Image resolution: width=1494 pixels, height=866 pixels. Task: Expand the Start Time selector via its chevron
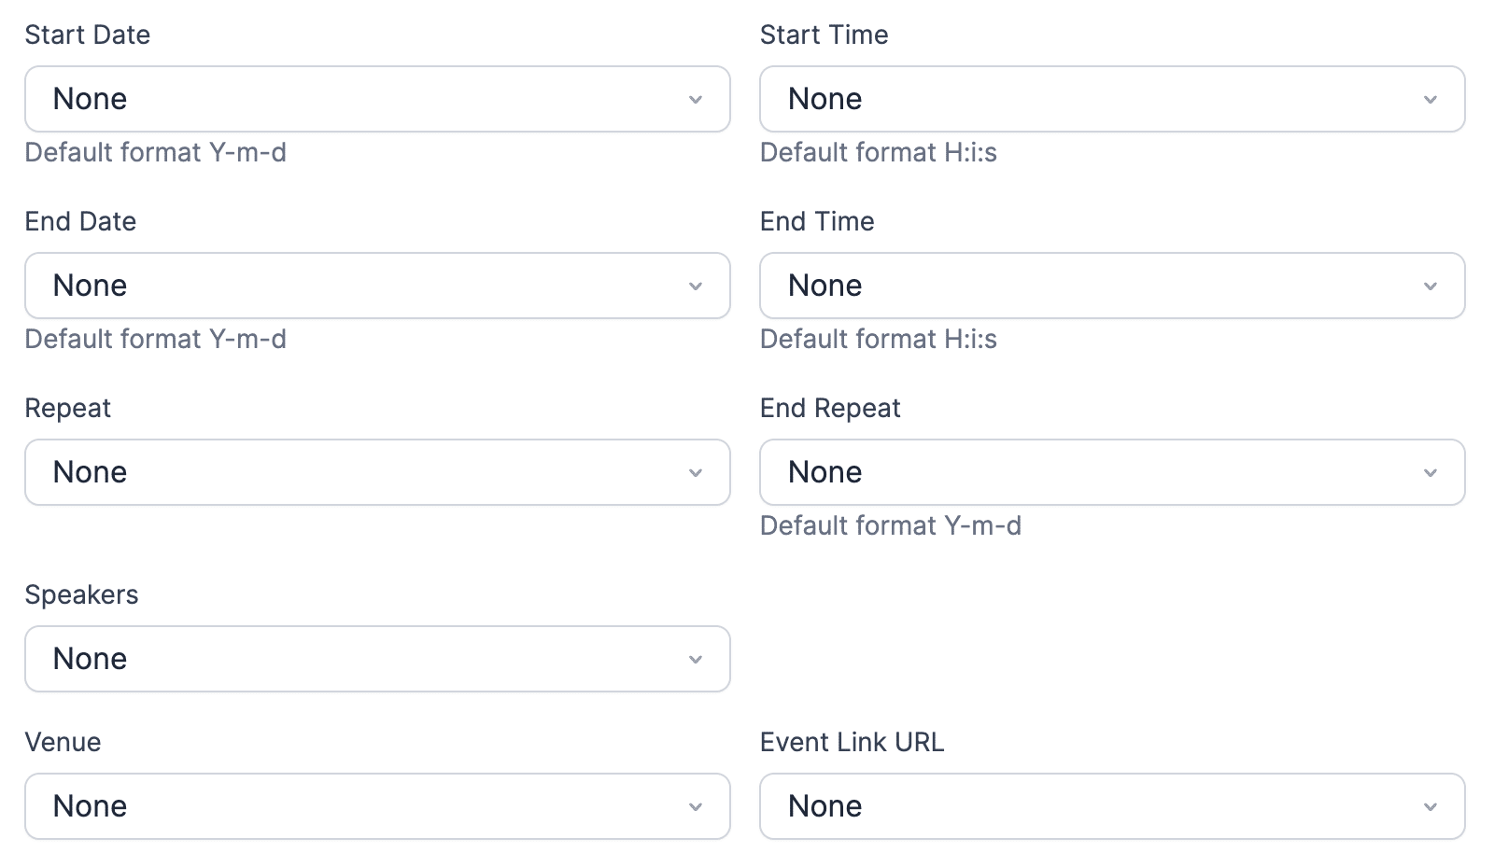click(1430, 99)
